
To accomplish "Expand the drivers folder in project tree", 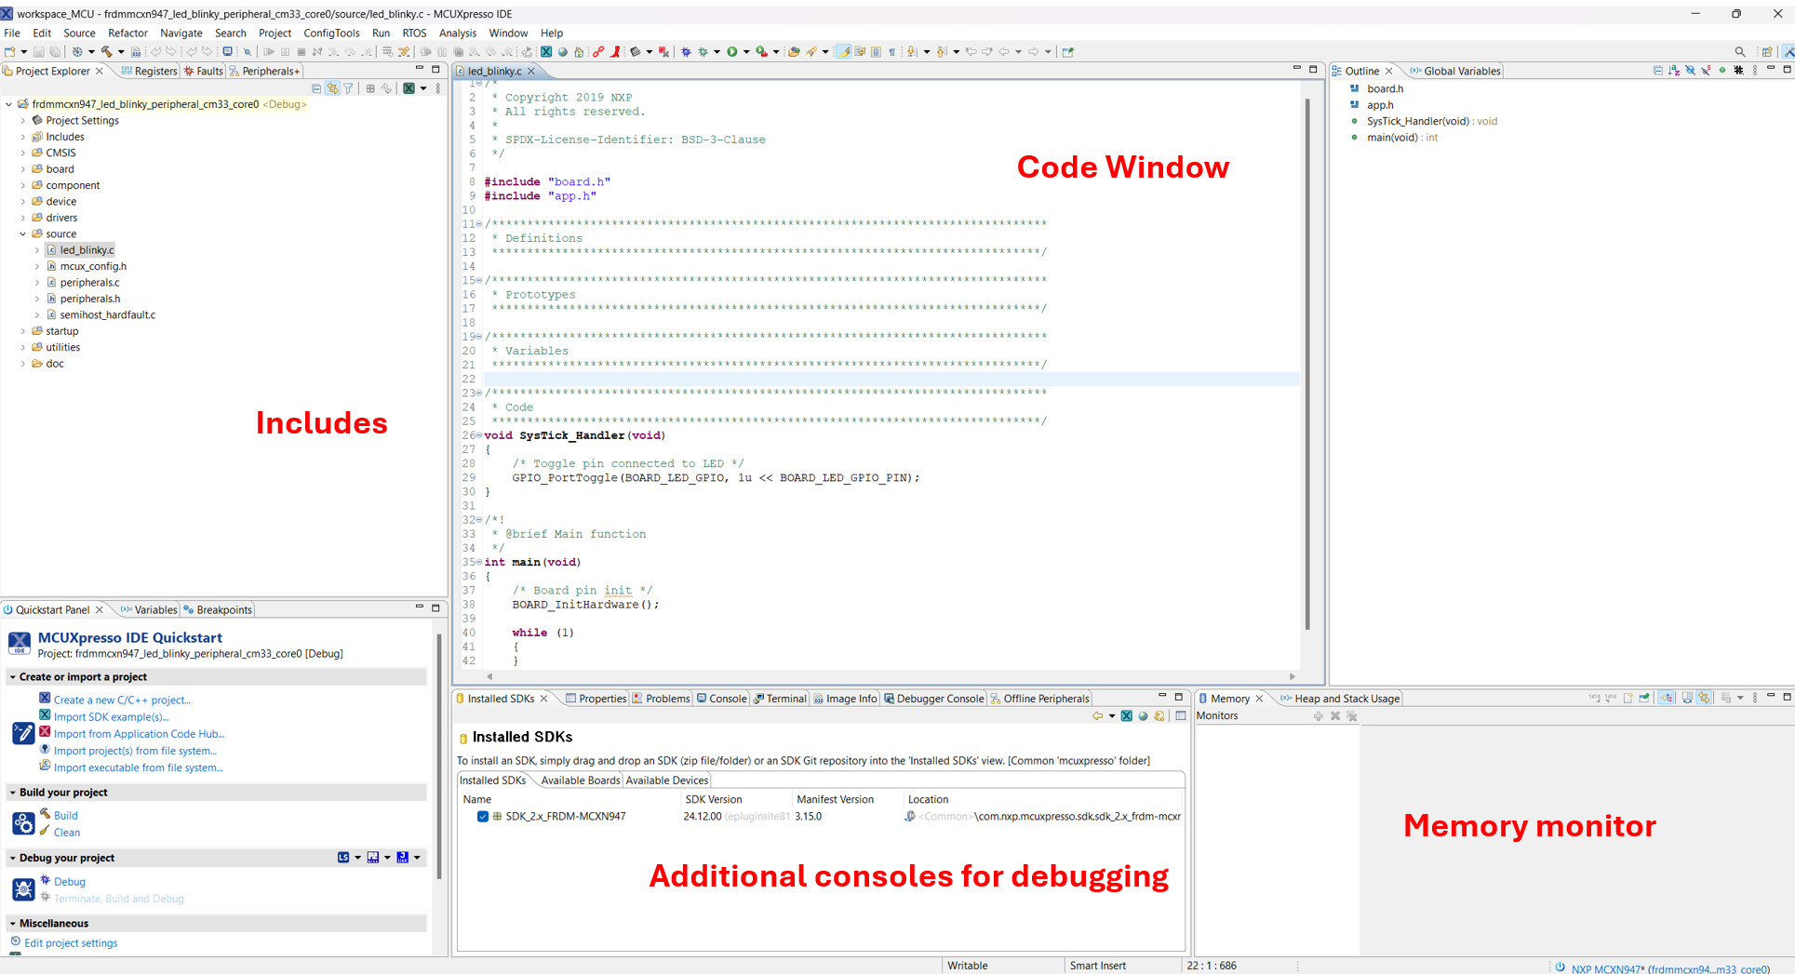I will 23,218.
